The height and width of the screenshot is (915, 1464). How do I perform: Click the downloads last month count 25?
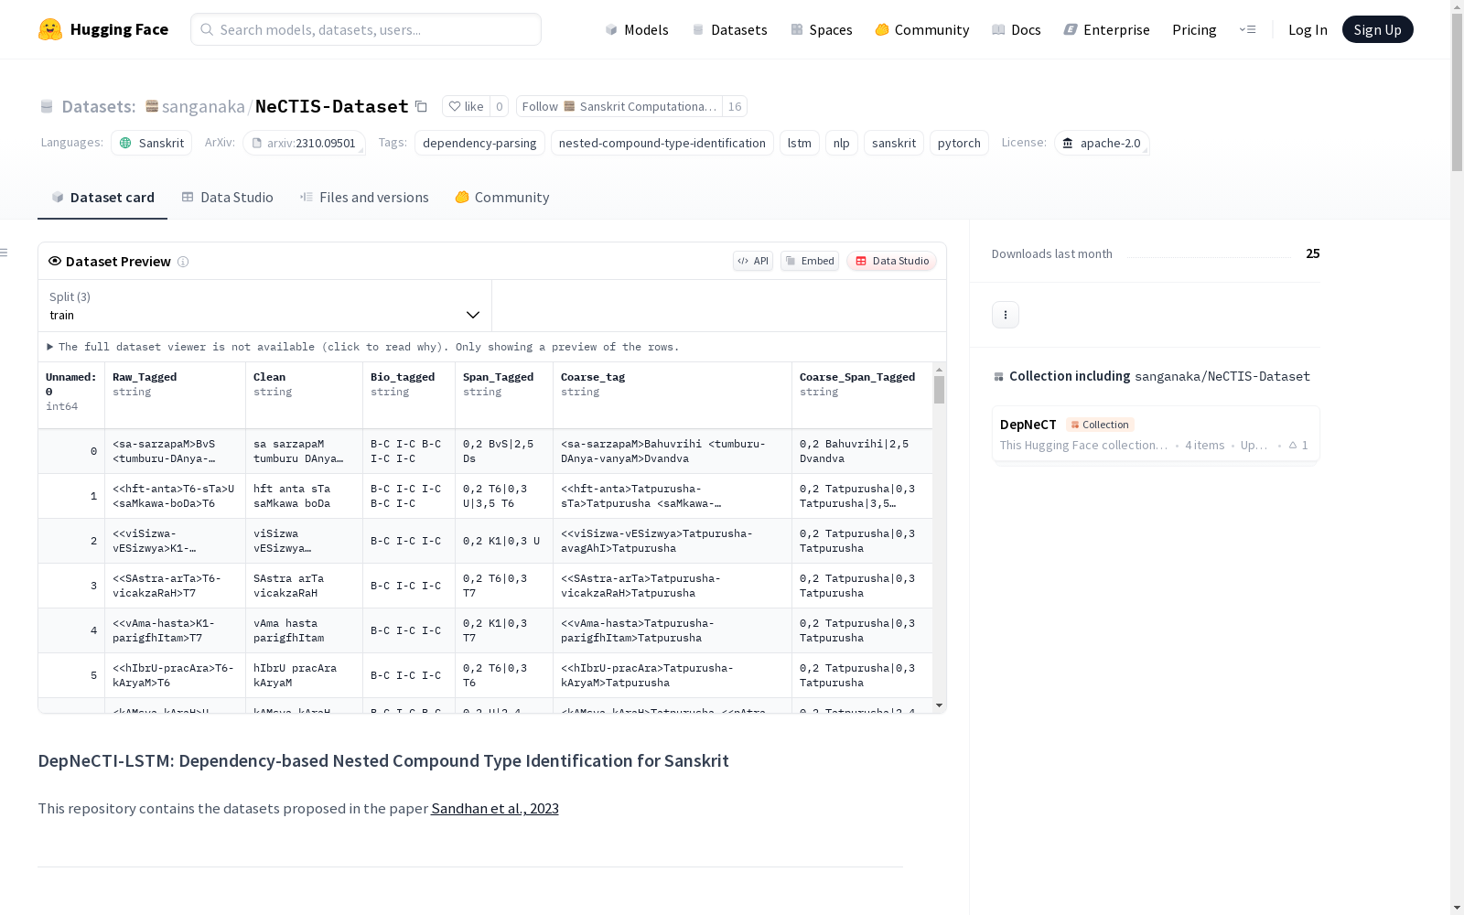tap(1313, 253)
